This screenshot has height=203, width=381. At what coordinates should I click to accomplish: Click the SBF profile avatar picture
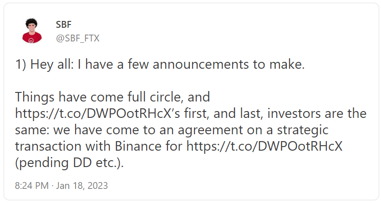click(x=31, y=31)
